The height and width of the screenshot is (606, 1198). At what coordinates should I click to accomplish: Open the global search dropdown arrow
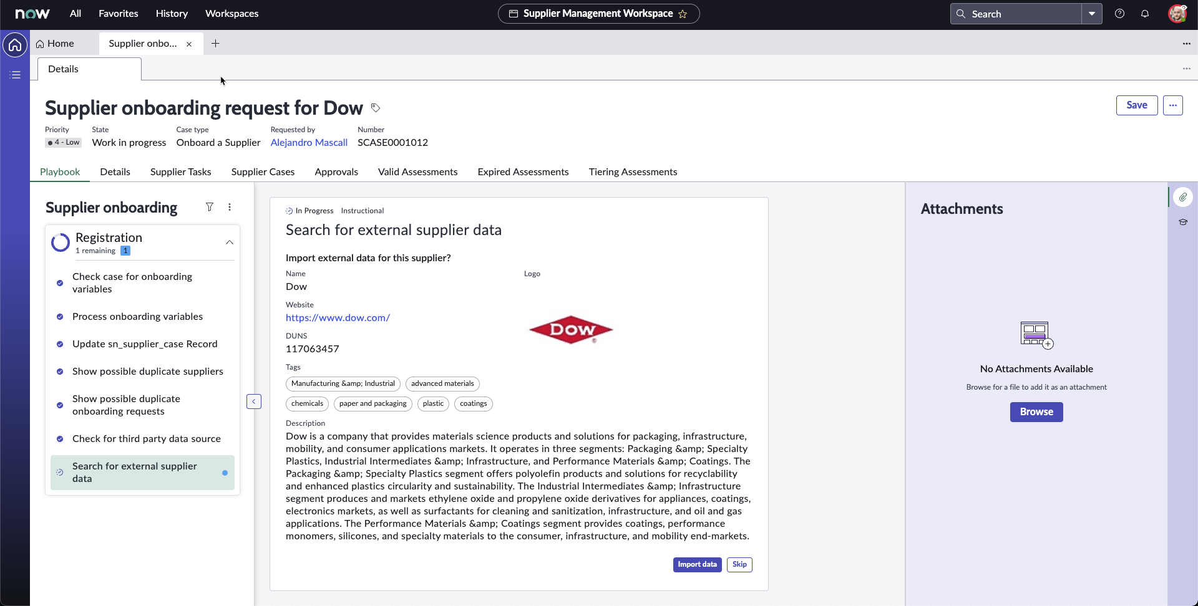pyautogui.click(x=1092, y=14)
